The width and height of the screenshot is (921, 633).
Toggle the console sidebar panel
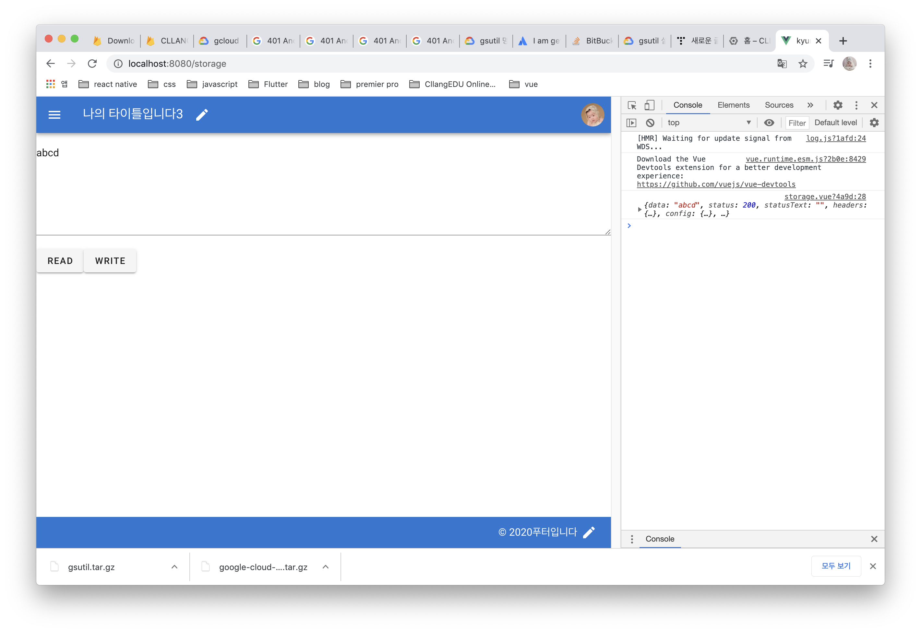[x=631, y=123]
